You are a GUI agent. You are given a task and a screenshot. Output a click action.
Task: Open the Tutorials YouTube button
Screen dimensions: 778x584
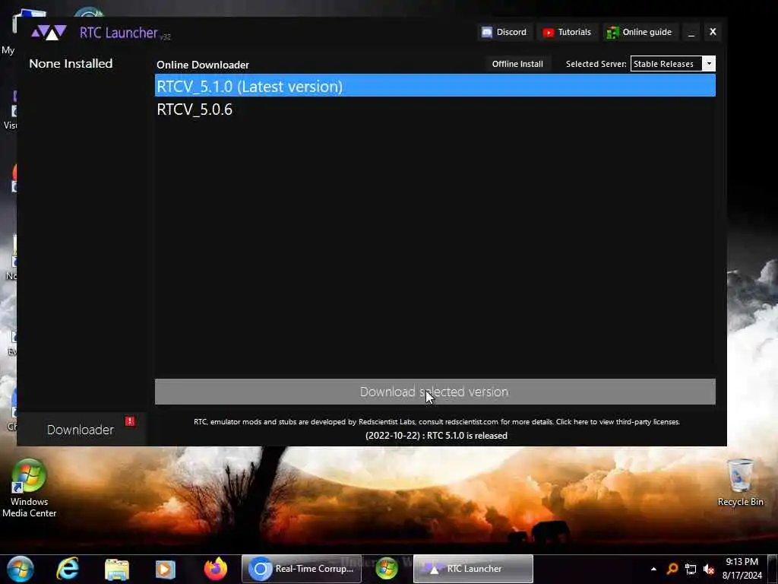coord(567,32)
